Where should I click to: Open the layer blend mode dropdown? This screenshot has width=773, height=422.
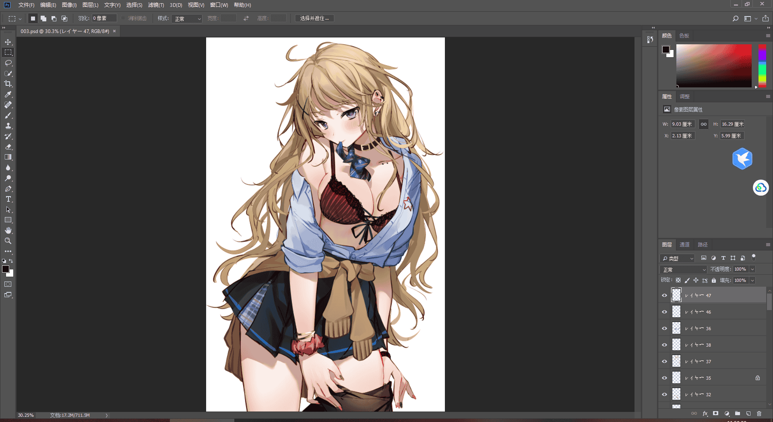click(x=683, y=269)
